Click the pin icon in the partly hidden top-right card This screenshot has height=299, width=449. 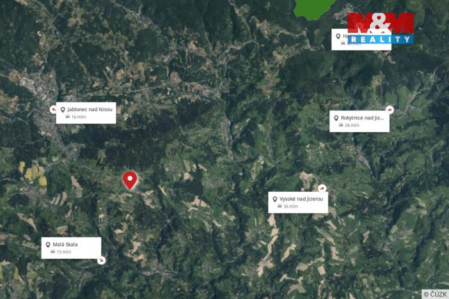pos(338,36)
